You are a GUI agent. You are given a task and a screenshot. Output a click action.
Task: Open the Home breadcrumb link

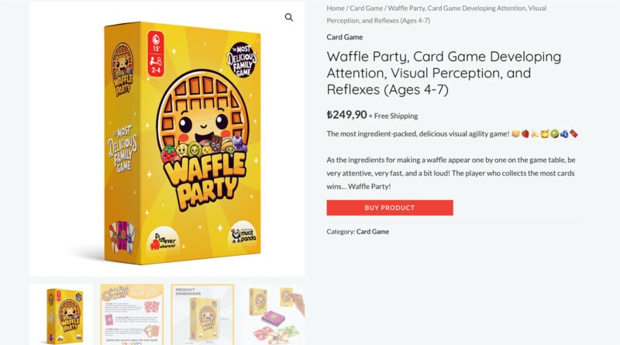click(x=336, y=8)
